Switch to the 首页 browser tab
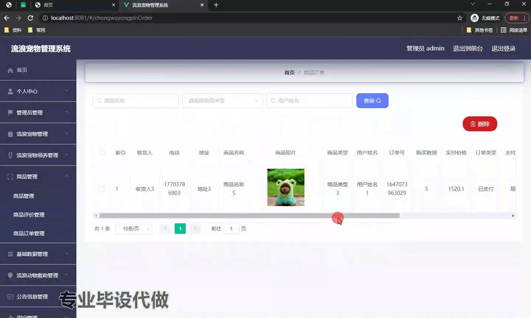 click(74, 5)
